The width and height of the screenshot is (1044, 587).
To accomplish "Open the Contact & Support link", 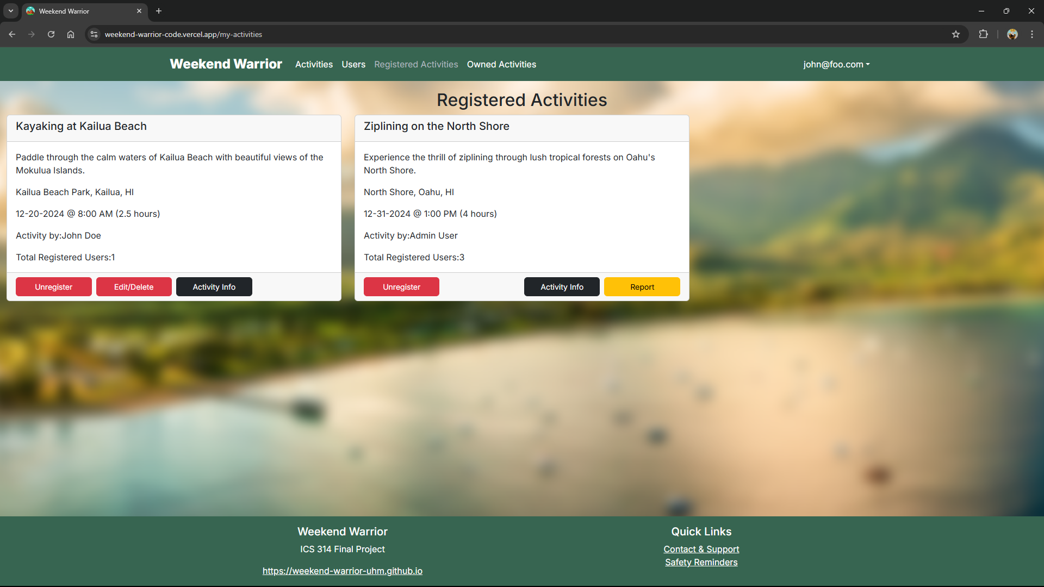I will click(701, 549).
